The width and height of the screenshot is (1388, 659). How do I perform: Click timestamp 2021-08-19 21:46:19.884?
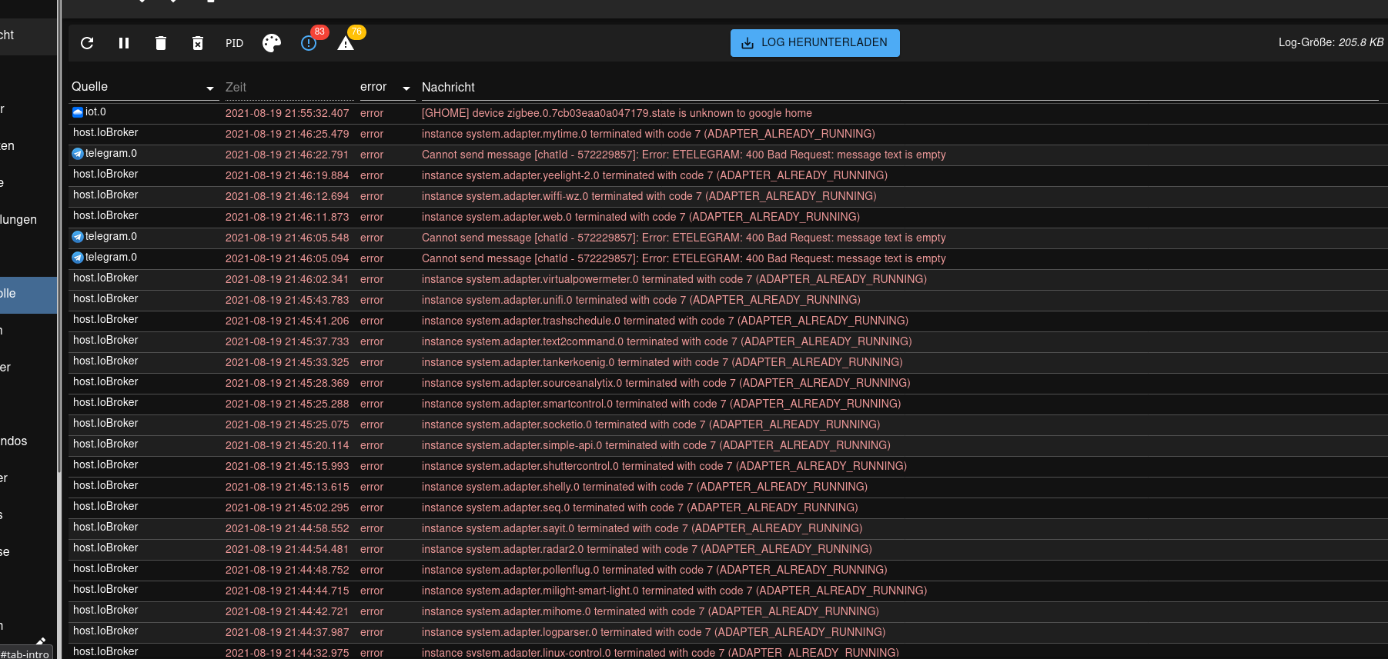[287, 175]
